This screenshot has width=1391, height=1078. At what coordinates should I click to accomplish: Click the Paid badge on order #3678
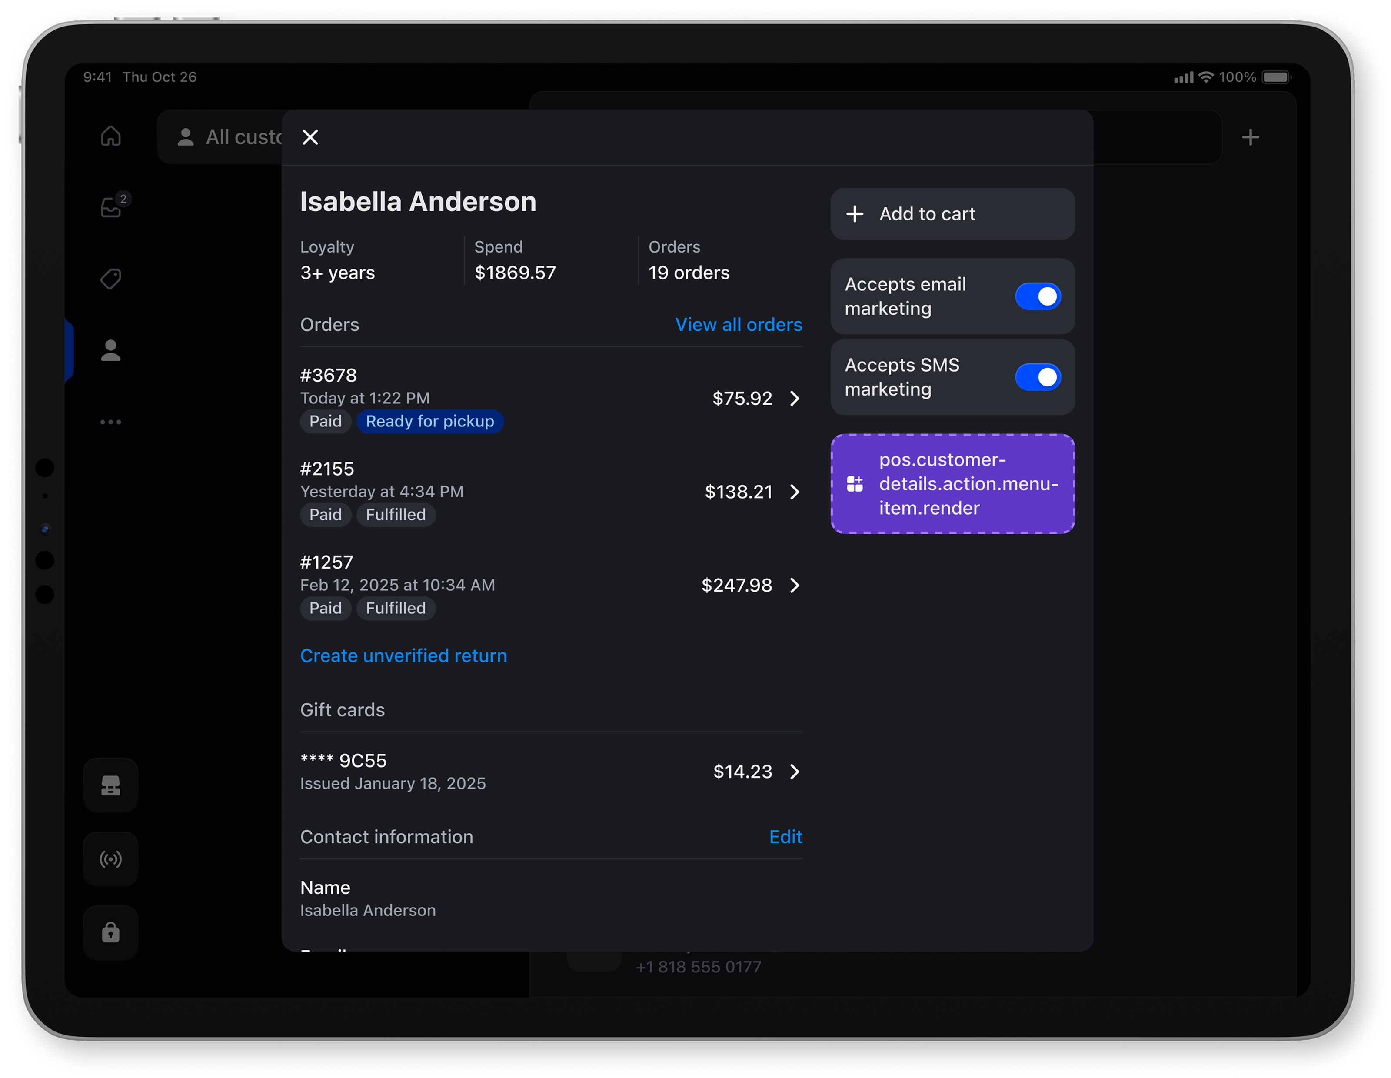coord(326,422)
